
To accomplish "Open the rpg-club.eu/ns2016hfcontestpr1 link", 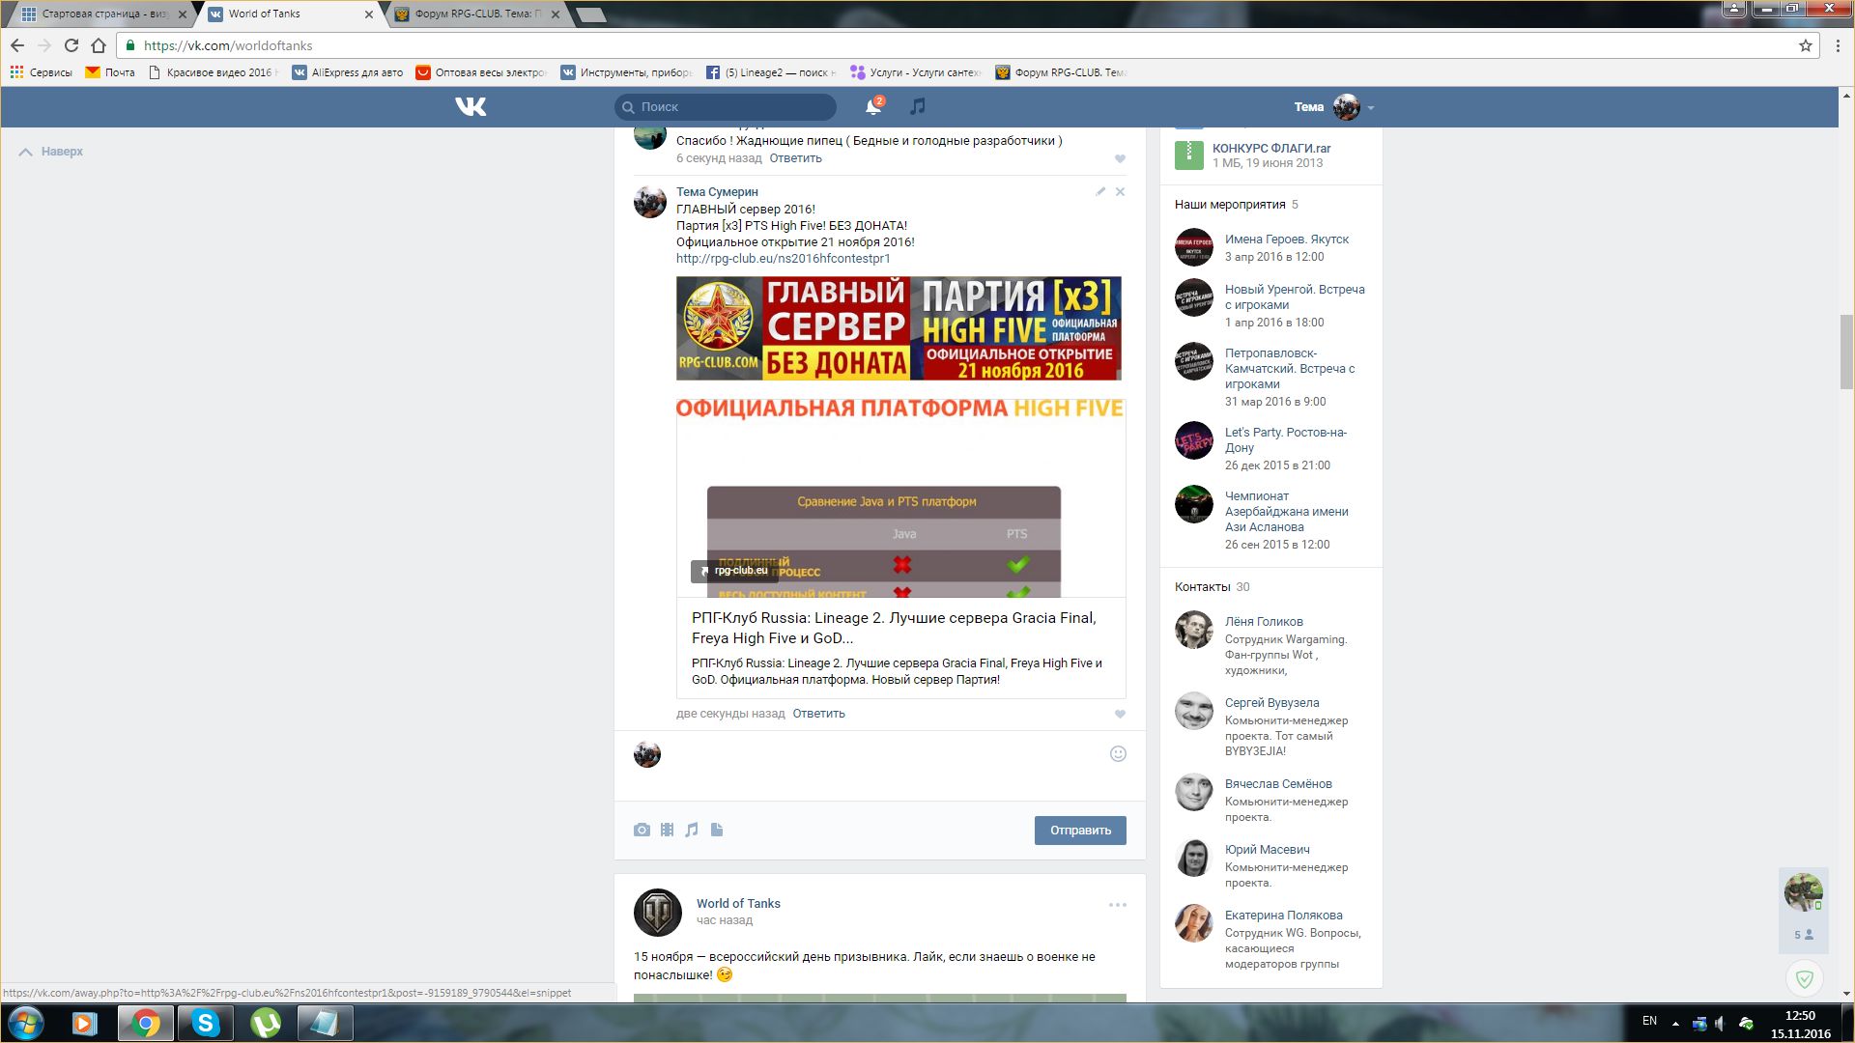I will pyautogui.click(x=783, y=259).
